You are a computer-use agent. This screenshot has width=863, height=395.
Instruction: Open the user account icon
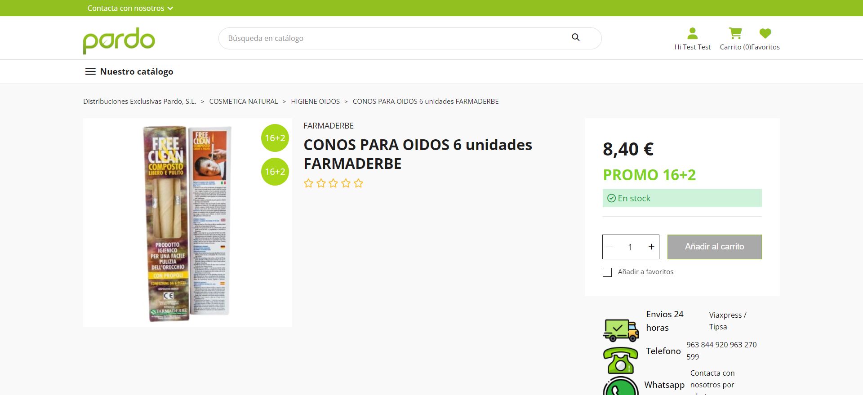(x=692, y=33)
